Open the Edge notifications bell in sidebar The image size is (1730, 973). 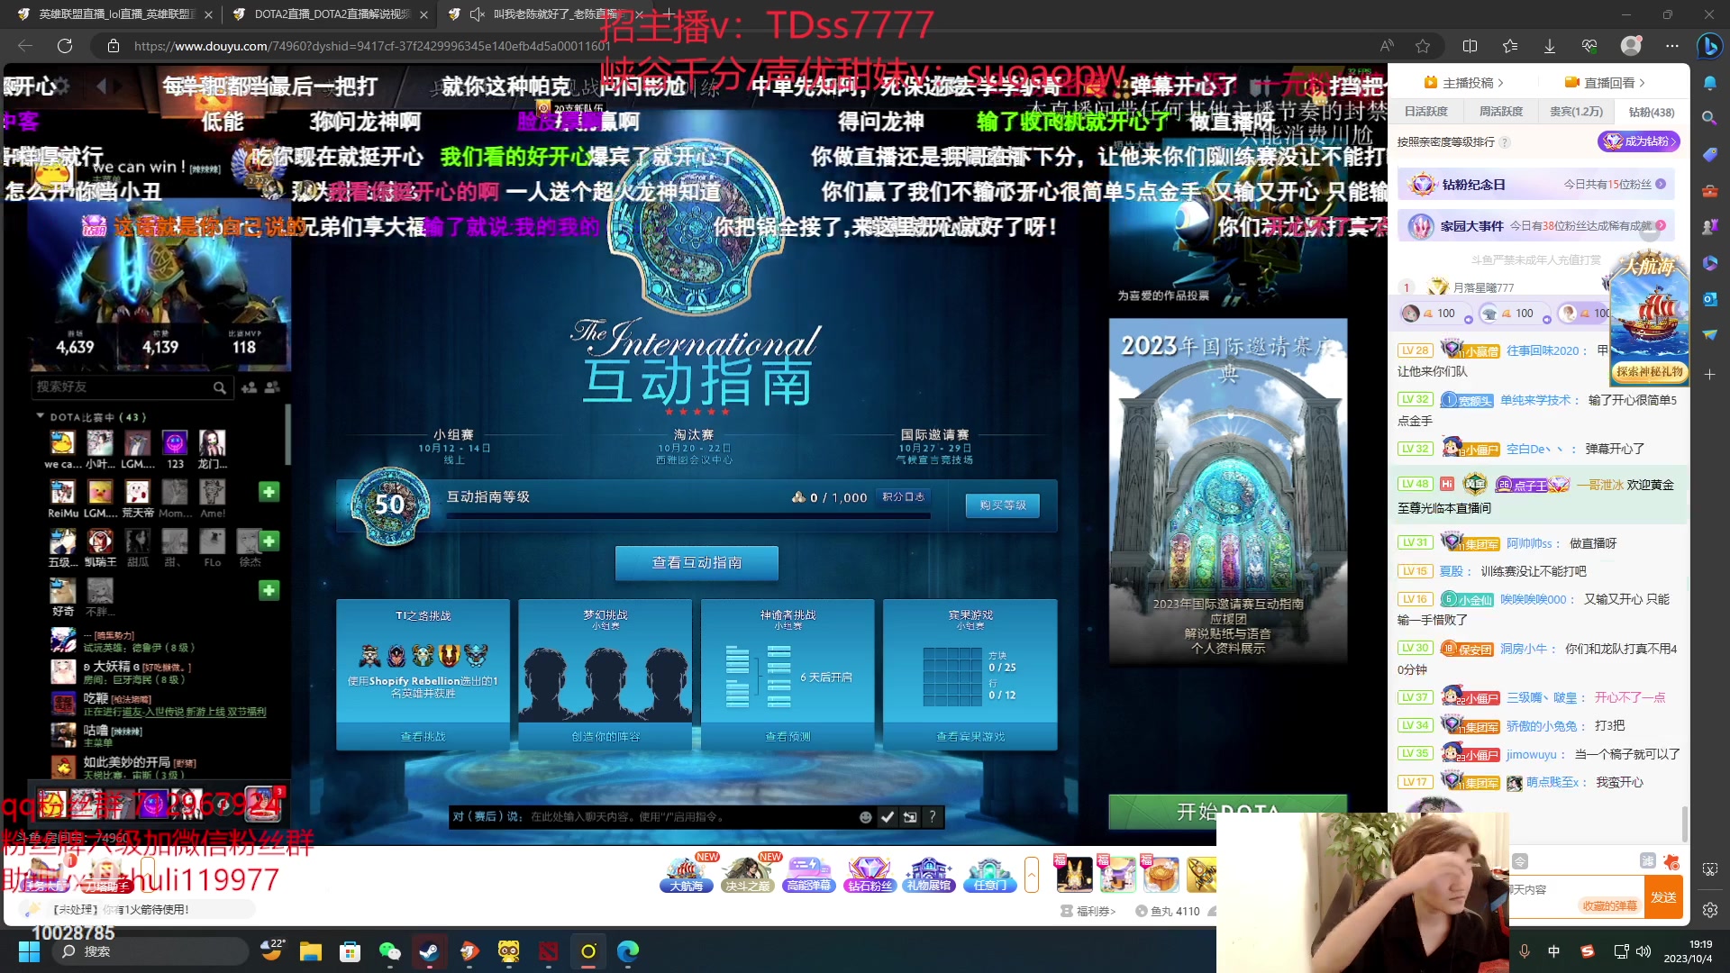pyautogui.click(x=1709, y=83)
